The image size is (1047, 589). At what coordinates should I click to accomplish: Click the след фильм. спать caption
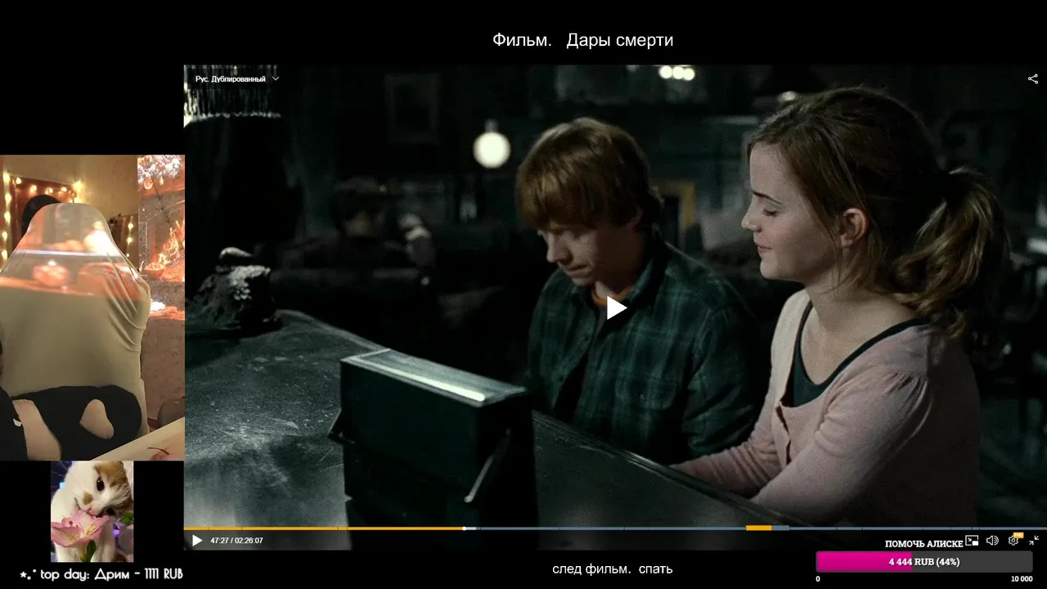tap(612, 569)
